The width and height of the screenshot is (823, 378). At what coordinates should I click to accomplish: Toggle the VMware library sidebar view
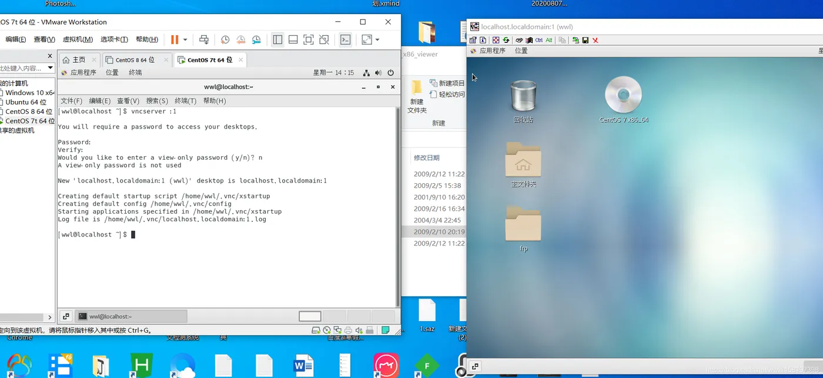(x=277, y=40)
